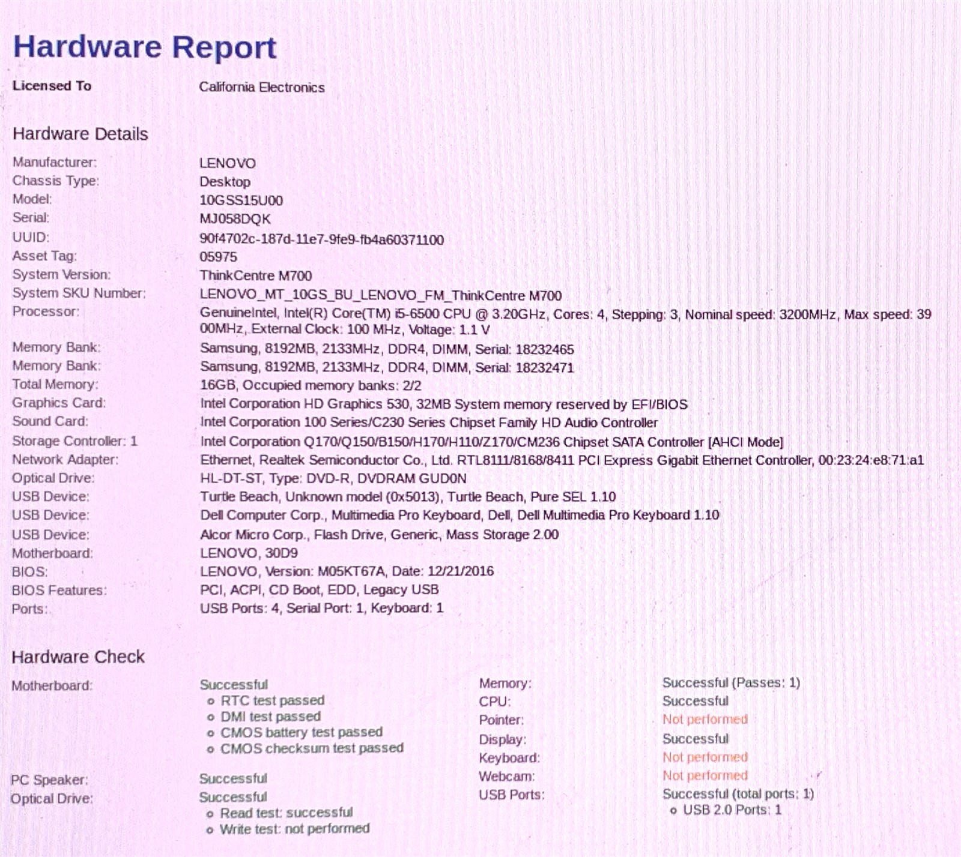Select the Pointer Not performed result
This screenshot has height=857, width=961.
(x=705, y=719)
